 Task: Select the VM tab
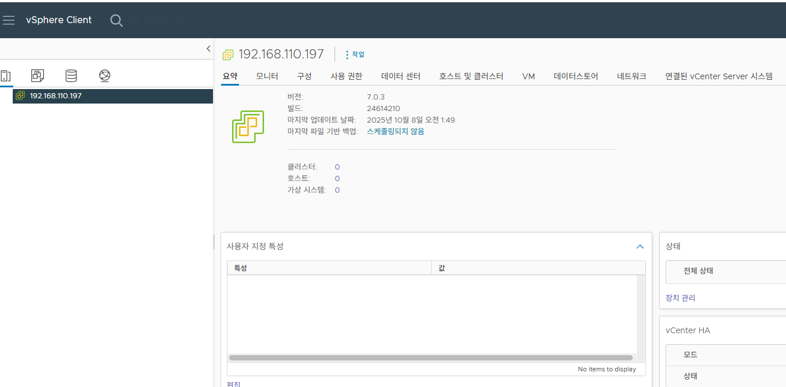(x=528, y=76)
